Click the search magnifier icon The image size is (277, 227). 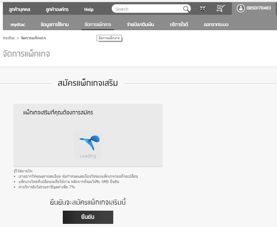[186, 8]
